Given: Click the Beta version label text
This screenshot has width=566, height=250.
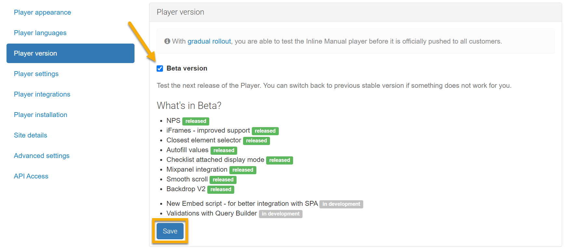Looking at the screenshot, I should point(187,68).
